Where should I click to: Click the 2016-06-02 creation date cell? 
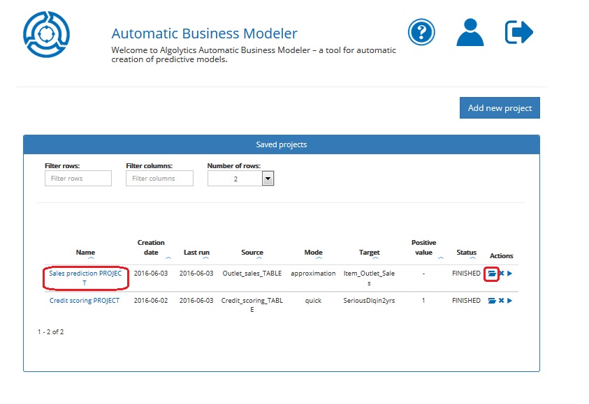click(151, 301)
